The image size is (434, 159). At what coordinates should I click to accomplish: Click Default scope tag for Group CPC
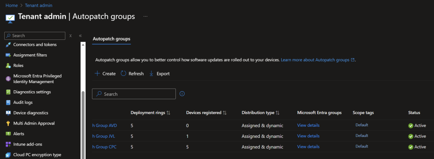pos(362,146)
